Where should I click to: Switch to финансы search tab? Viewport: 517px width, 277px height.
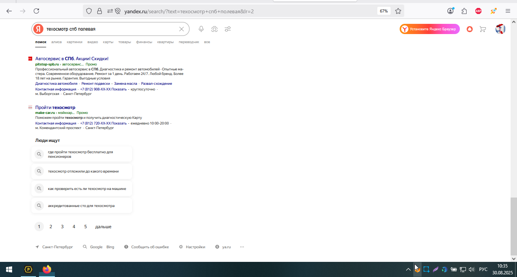[x=144, y=42]
